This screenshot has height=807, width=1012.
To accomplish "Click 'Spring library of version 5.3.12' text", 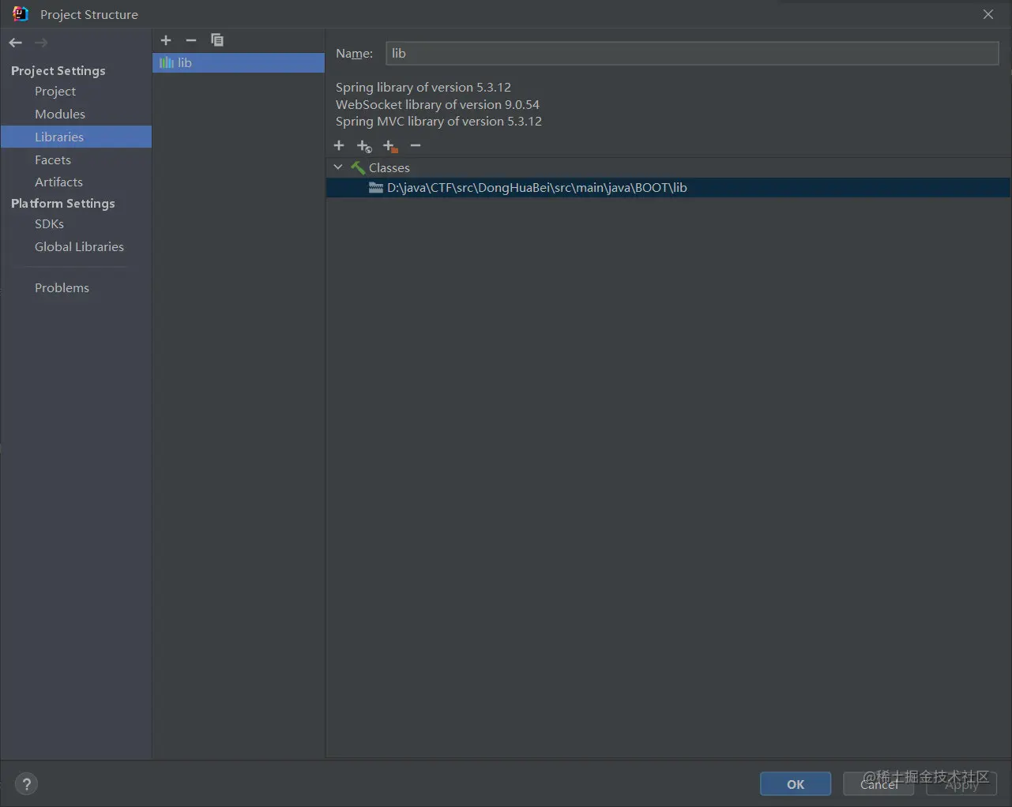I will coord(423,88).
